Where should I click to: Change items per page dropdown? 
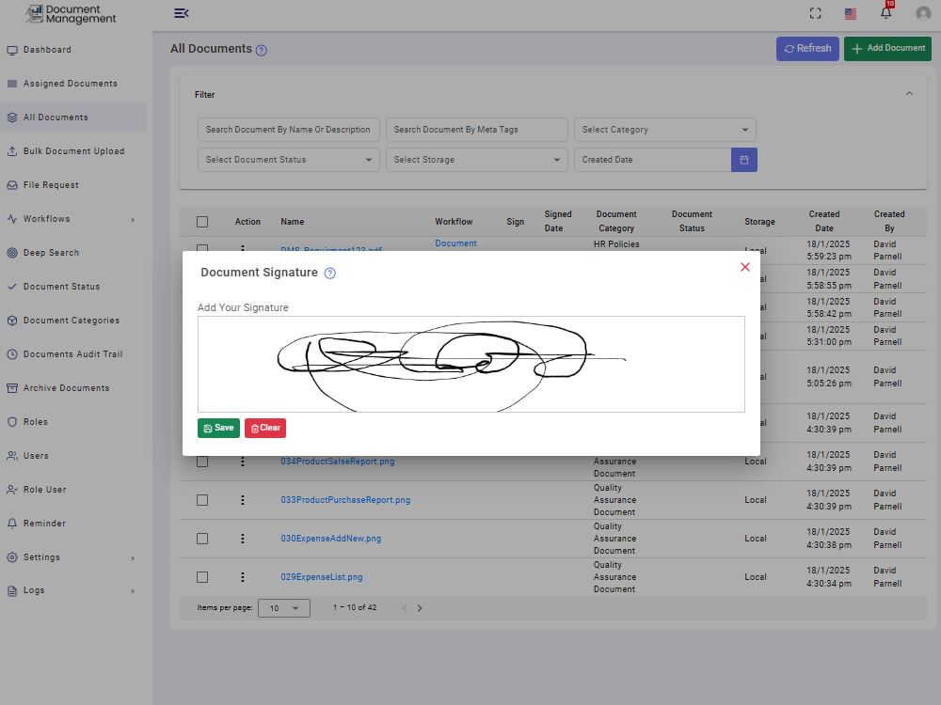[x=284, y=608]
